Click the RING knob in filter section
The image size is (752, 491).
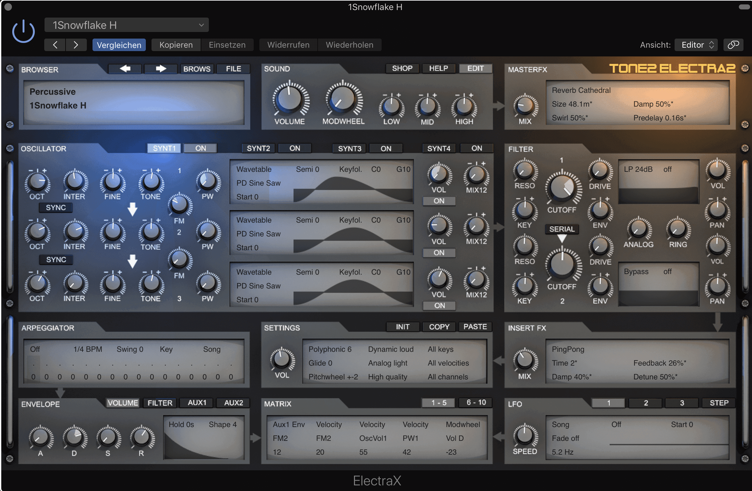[x=678, y=229]
